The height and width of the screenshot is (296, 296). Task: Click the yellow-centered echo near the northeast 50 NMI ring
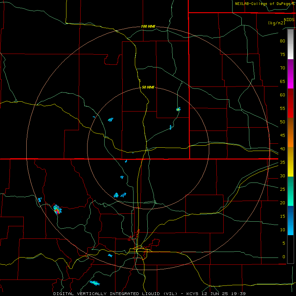point(178,109)
